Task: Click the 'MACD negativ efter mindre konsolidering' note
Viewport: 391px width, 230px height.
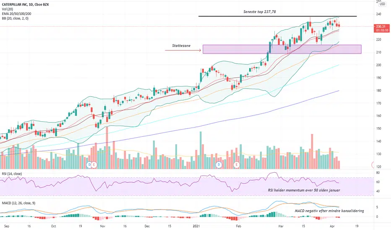Action: coord(329,211)
